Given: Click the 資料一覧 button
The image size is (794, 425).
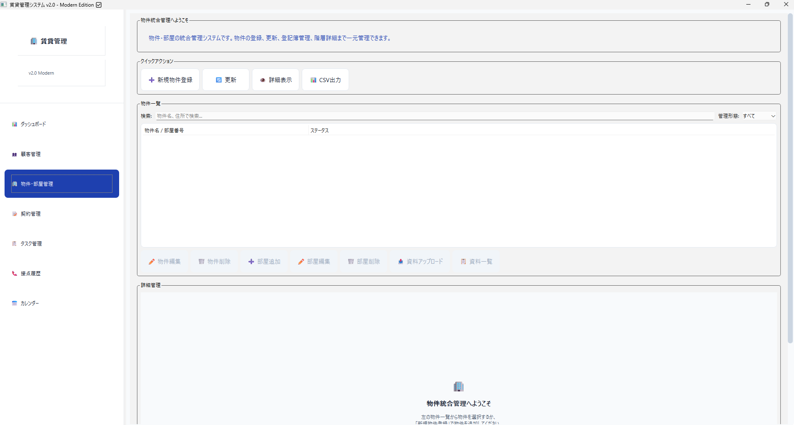Looking at the screenshot, I should (x=476, y=262).
